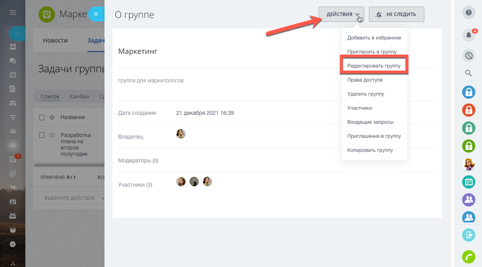
Task: Click the НЕ СЛЕДИТЬ toggle button
Action: coord(396,14)
